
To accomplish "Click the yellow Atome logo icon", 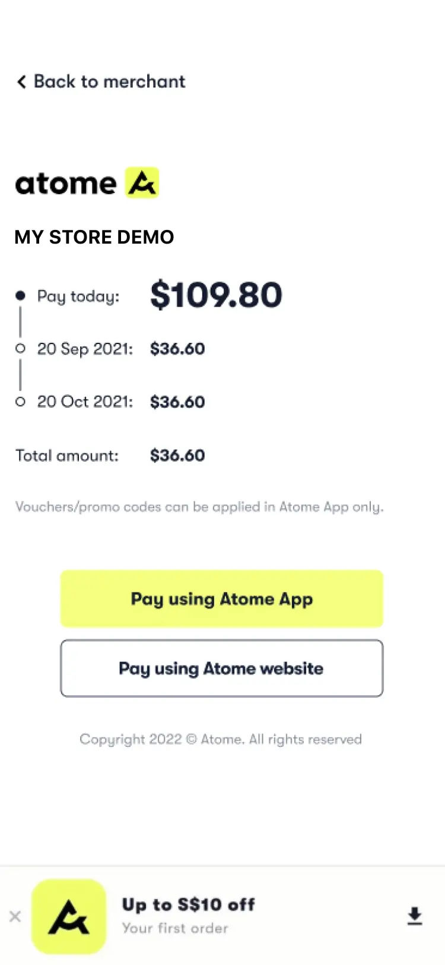I will [x=141, y=182].
